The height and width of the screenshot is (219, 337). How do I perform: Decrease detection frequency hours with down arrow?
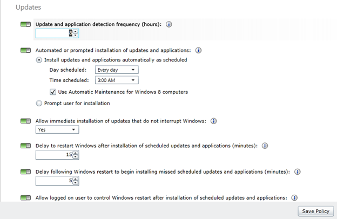point(76,35)
